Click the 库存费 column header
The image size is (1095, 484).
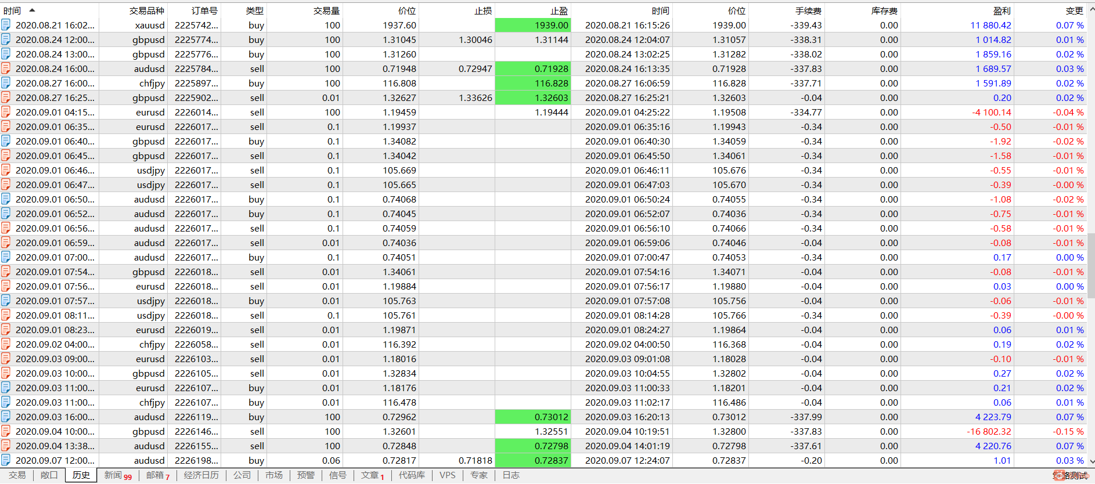[x=885, y=10]
